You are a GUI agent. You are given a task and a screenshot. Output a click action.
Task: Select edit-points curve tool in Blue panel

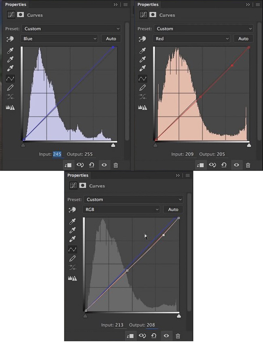pos(10,78)
